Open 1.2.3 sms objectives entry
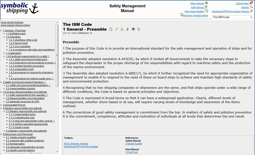 [19, 46]
